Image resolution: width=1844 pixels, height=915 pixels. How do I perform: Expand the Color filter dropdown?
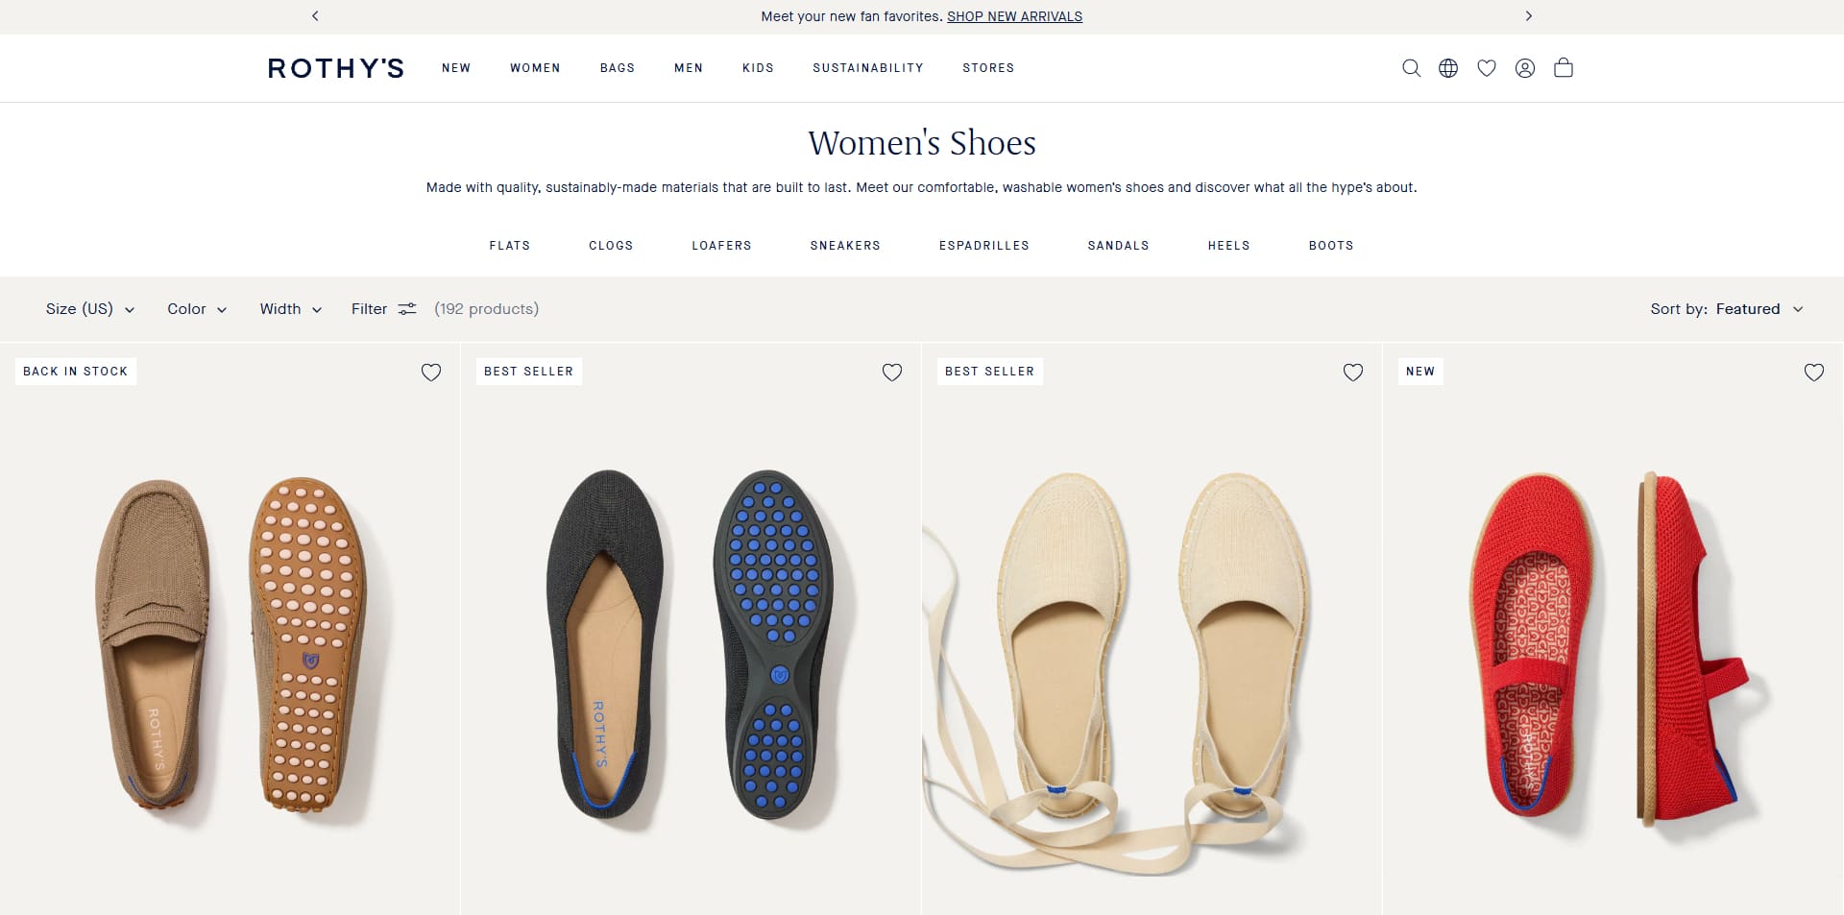(x=197, y=309)
